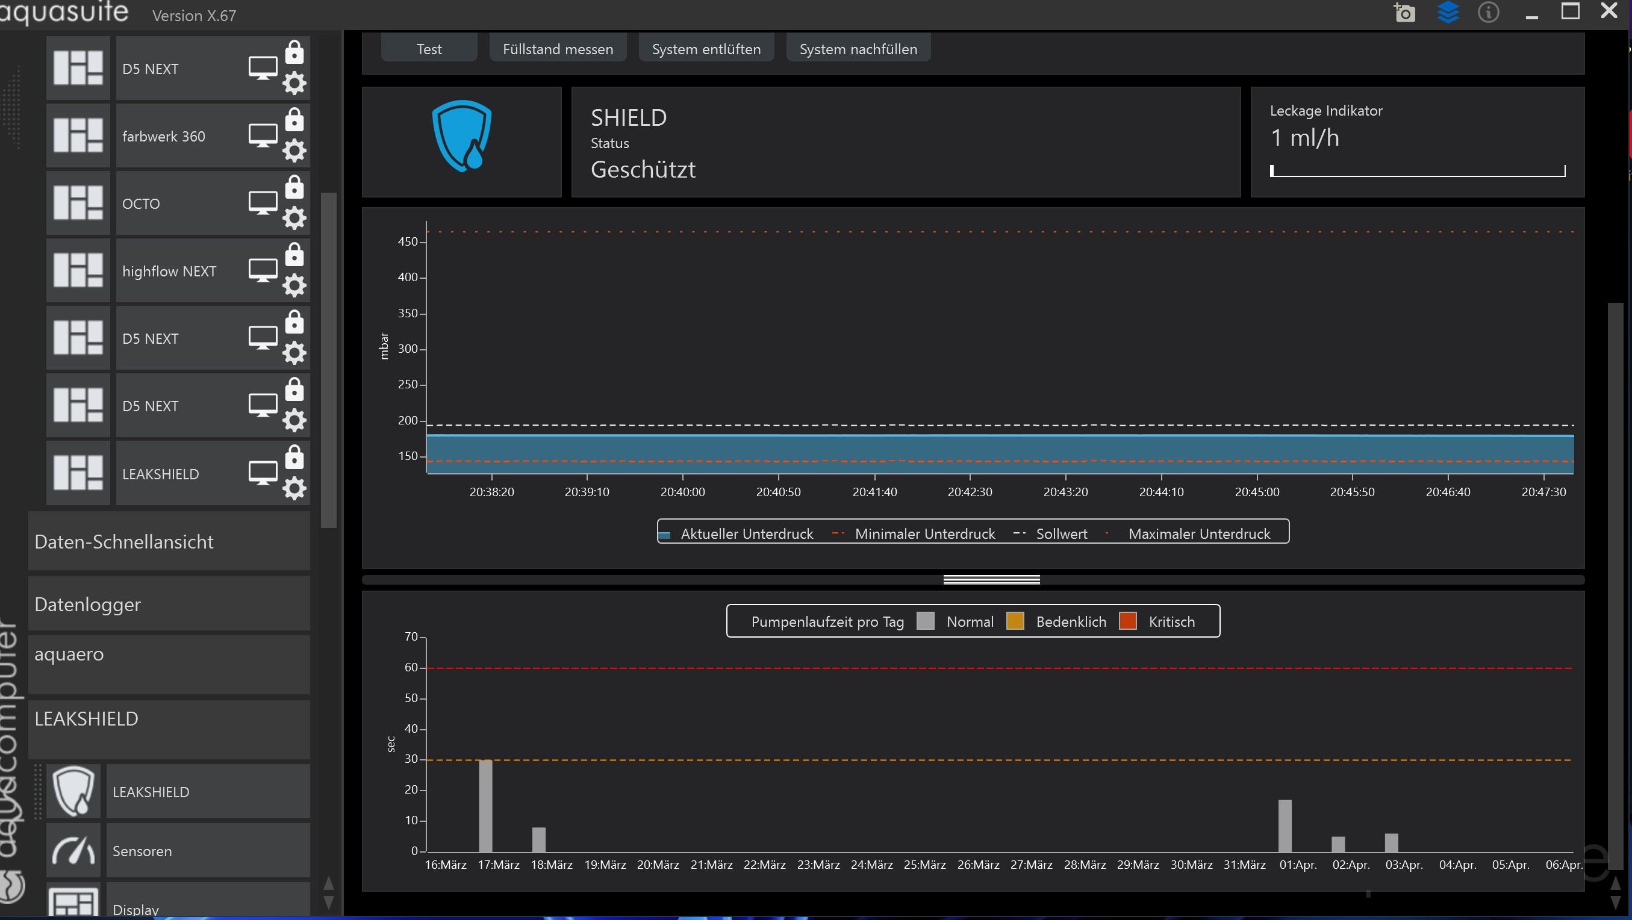Open the highflow NEXT gear settings icon

pos(294,286)
